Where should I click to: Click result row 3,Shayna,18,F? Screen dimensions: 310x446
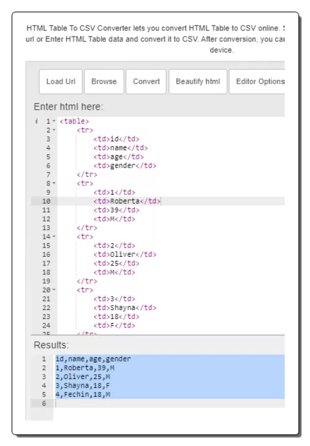coord(82,385)
